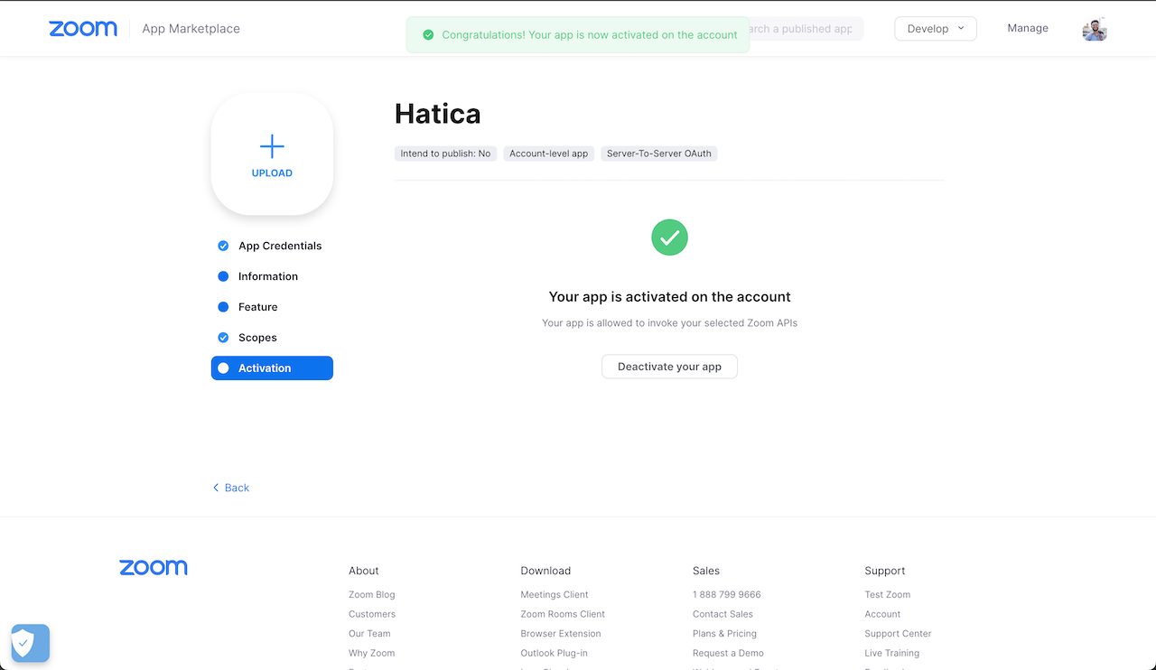Click the footer Zoom logo
1156x670 pixels.
[x=154, y=568]
